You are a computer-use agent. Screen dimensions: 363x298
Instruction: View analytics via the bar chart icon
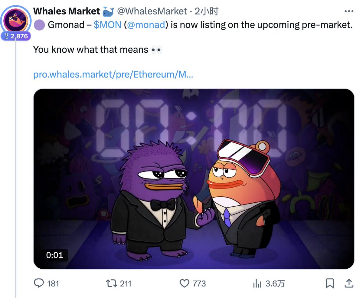point(257,283)
